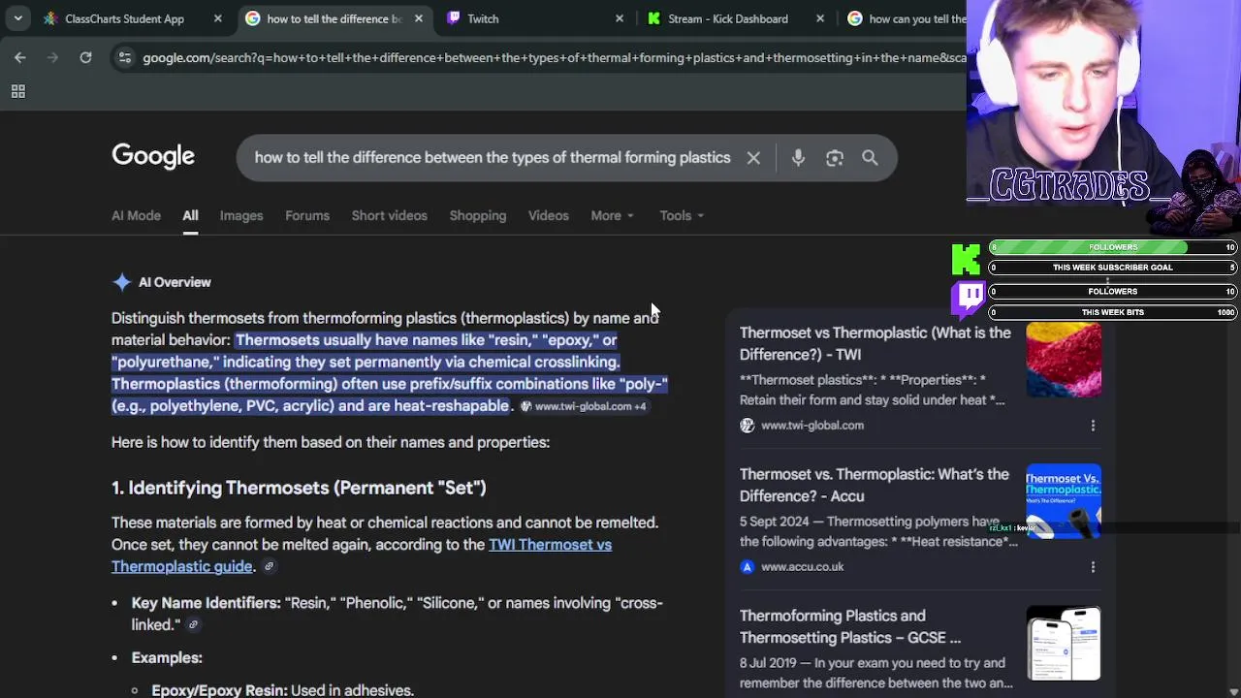Close the ClassCharts Student App tab

tap(217, 18)
